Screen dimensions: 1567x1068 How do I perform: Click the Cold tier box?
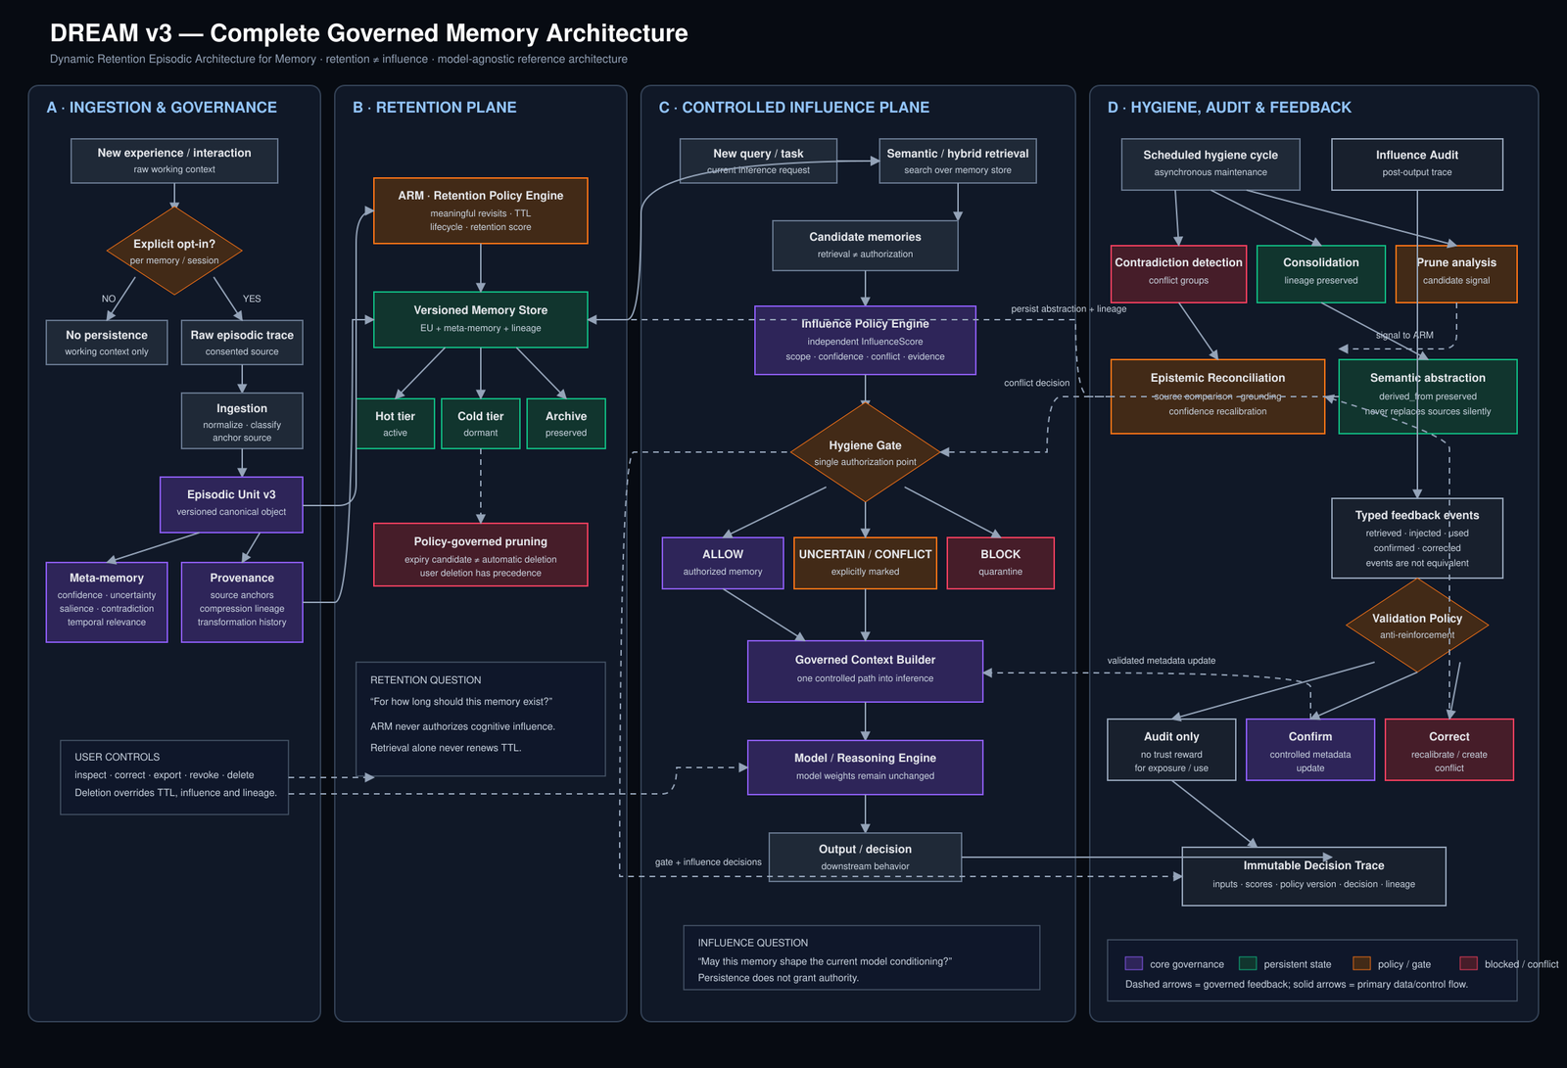[481, 424]
